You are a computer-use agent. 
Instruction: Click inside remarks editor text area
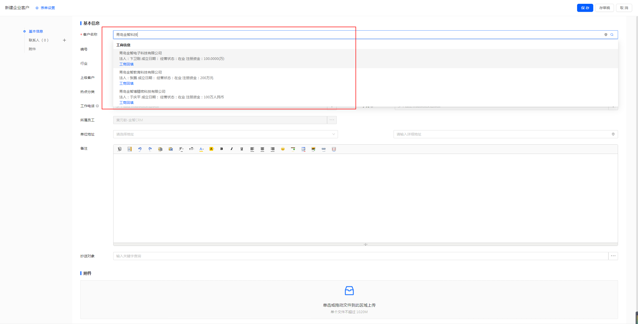pos(366,198)
